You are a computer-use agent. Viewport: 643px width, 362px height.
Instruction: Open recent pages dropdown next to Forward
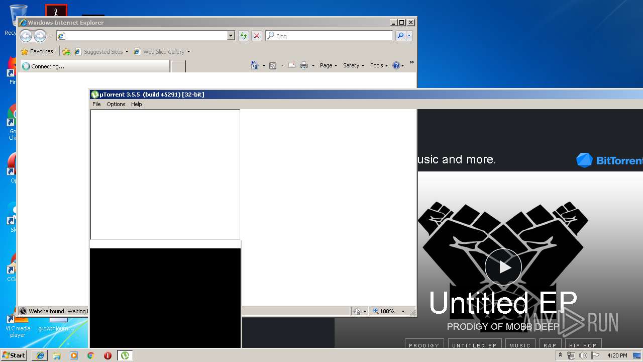[x=51, y=36]
